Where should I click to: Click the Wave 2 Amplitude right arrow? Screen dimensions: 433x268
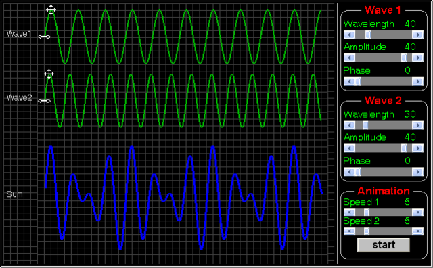417,148
